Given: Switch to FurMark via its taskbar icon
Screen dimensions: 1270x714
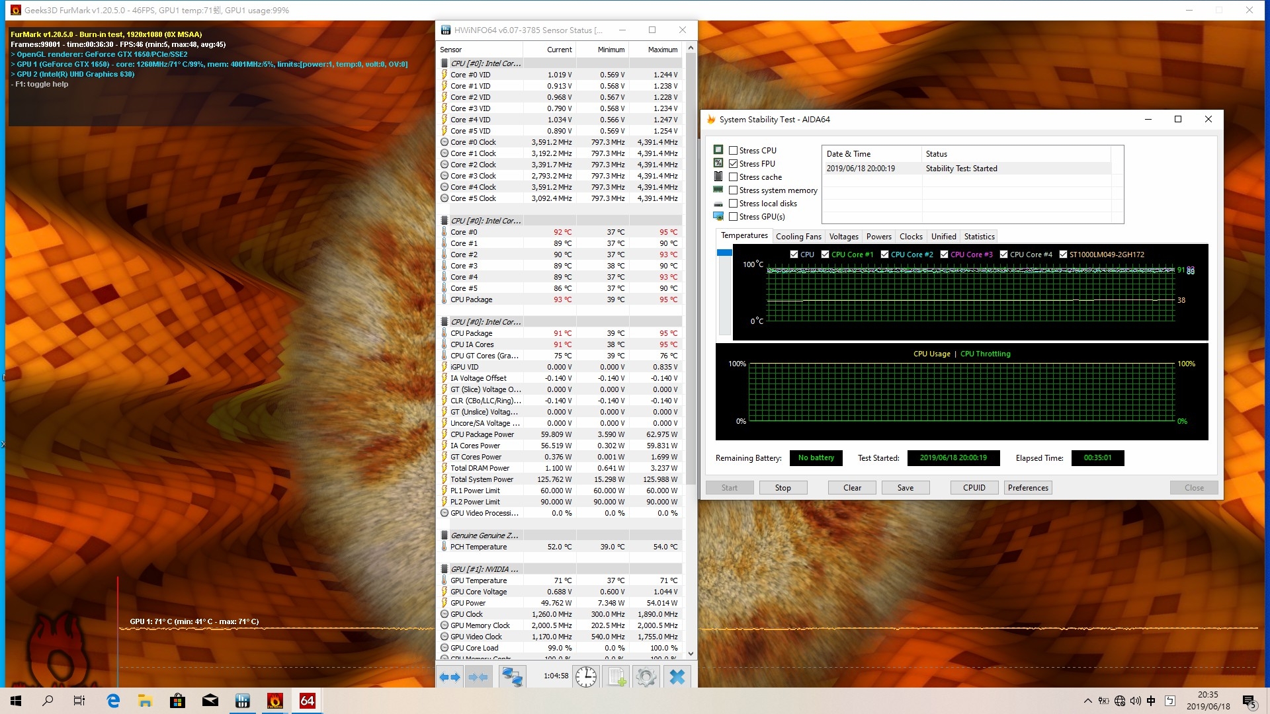Looking at the screenshot, I should (275, 701).
